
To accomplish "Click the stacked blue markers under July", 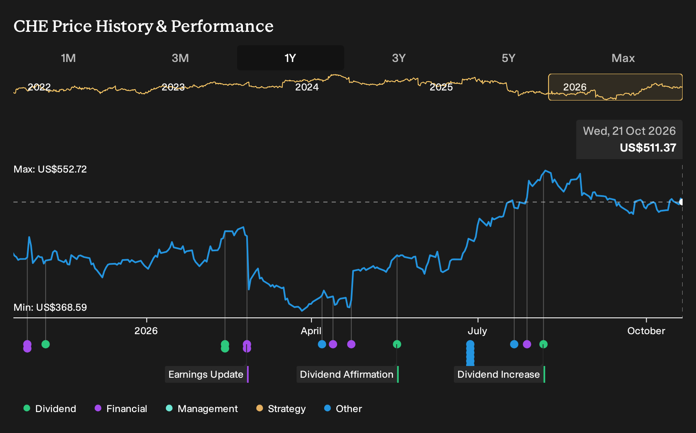I will 470,353.
